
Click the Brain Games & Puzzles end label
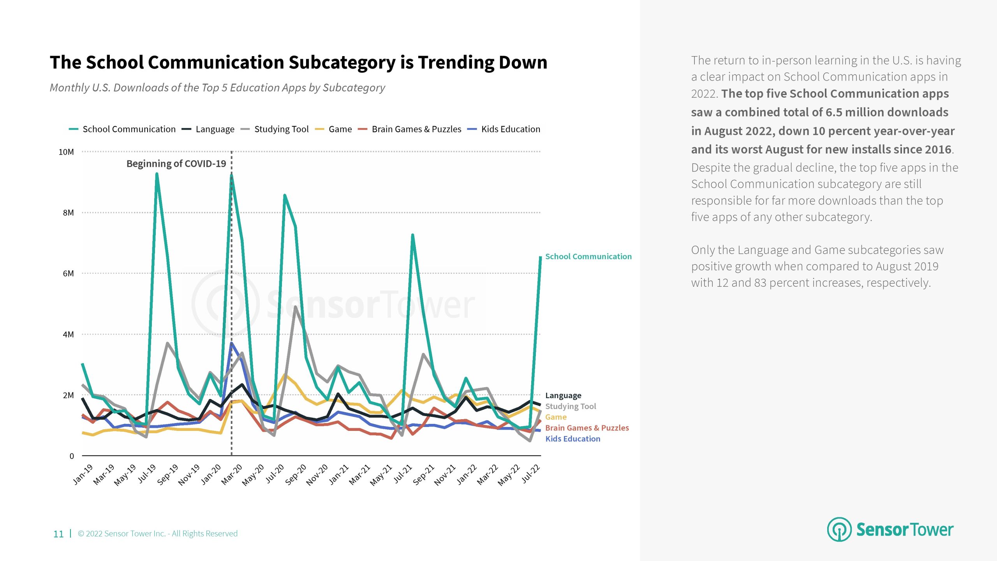pyautogui.click(x=587, y=428)
